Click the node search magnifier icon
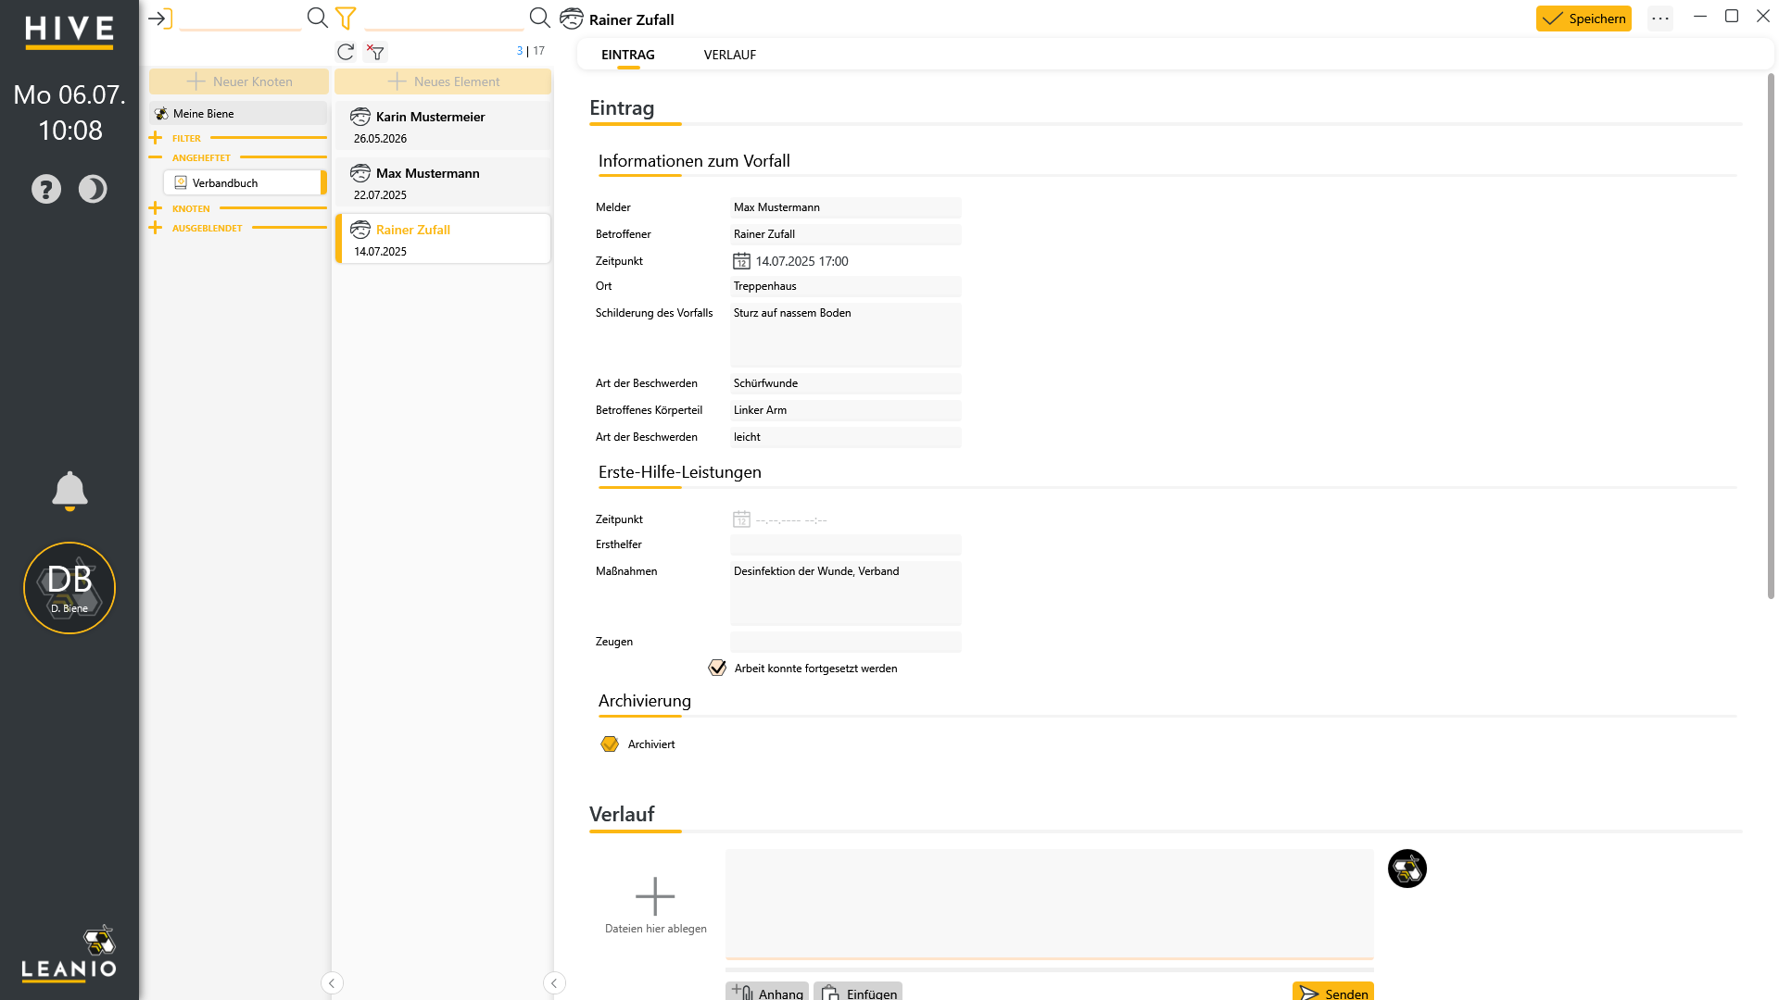Image resolution: width=1779 pixels, height=1000 pixels. (318, 18)
